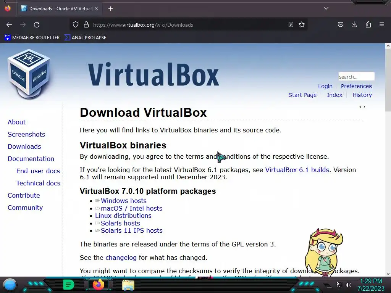The width and height of the screenshot is (391, 293).
Task: Click the scrollbar up arrow
Action: [388, 46]
